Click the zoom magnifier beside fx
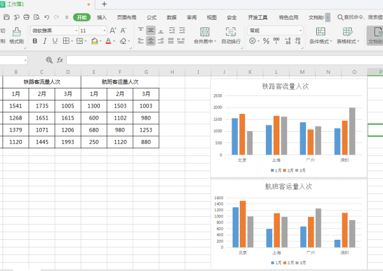Screen dimensions: 383x271 click(x=50, y=60)
